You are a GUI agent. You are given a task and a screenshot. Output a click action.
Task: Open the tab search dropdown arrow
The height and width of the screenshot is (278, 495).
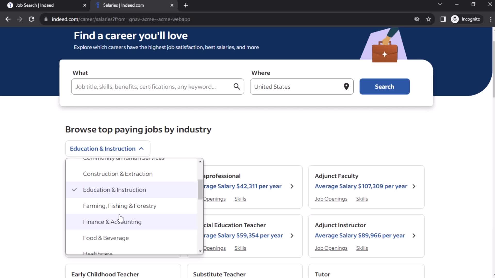440,4
